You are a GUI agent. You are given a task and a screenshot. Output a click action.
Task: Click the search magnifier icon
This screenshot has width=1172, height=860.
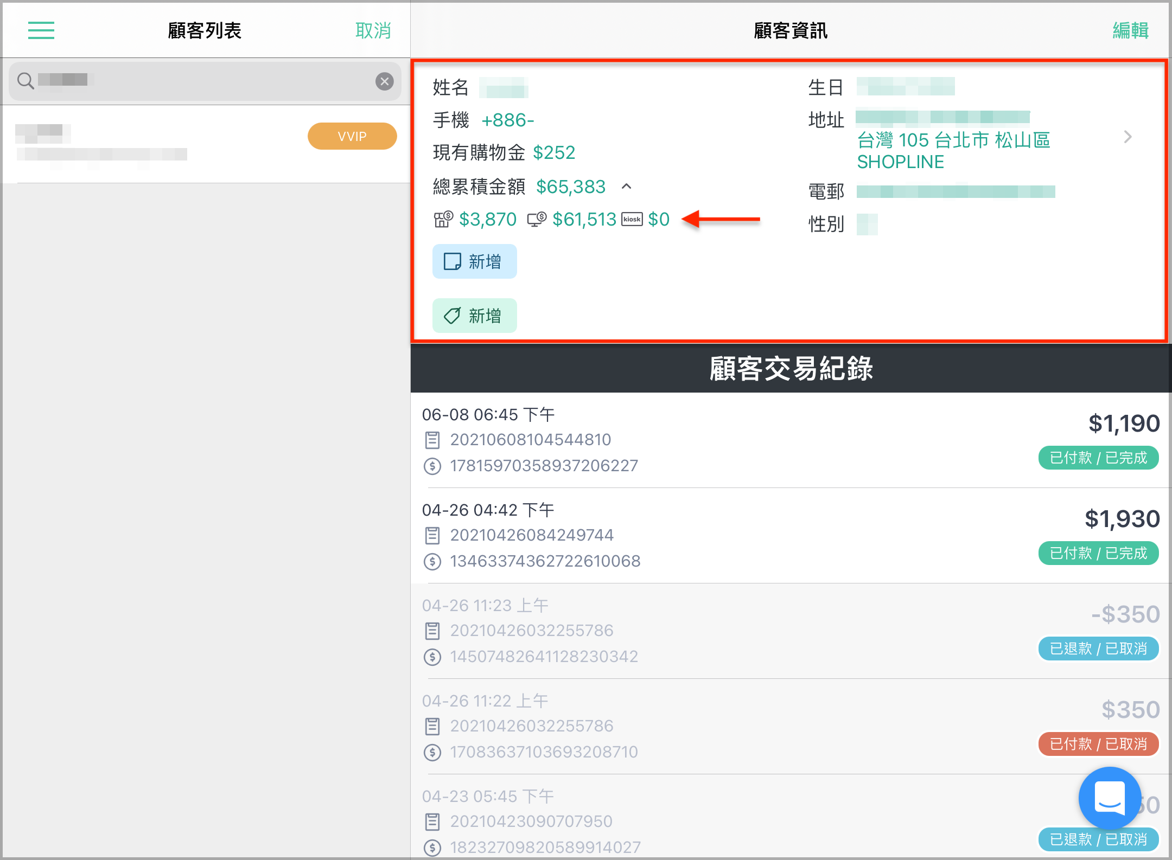pos(26,81)
